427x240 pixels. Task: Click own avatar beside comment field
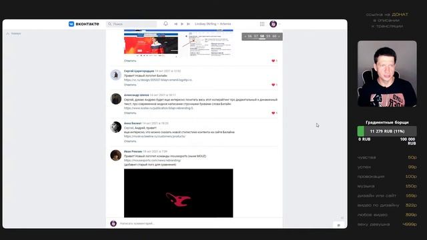coord(113,223)
